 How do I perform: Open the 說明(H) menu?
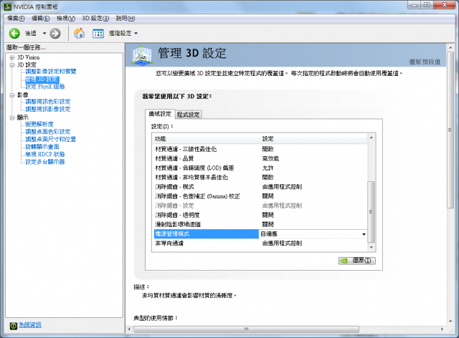click(126, 19)
